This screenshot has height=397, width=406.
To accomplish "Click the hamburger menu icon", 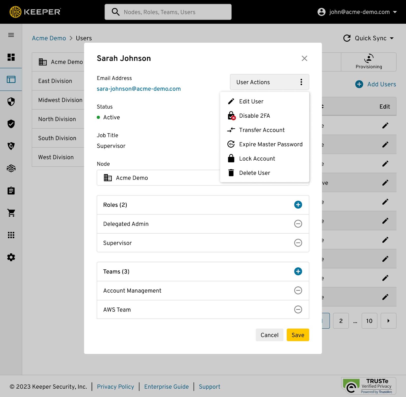I will pyautogui.click(x=11, y=35).
